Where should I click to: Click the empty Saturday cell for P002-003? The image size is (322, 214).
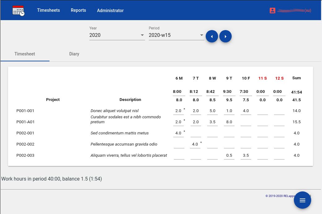(262, 155)
